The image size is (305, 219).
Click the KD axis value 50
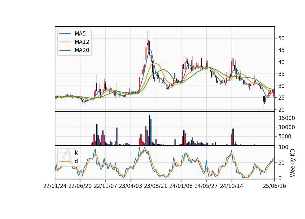point(281,163)
